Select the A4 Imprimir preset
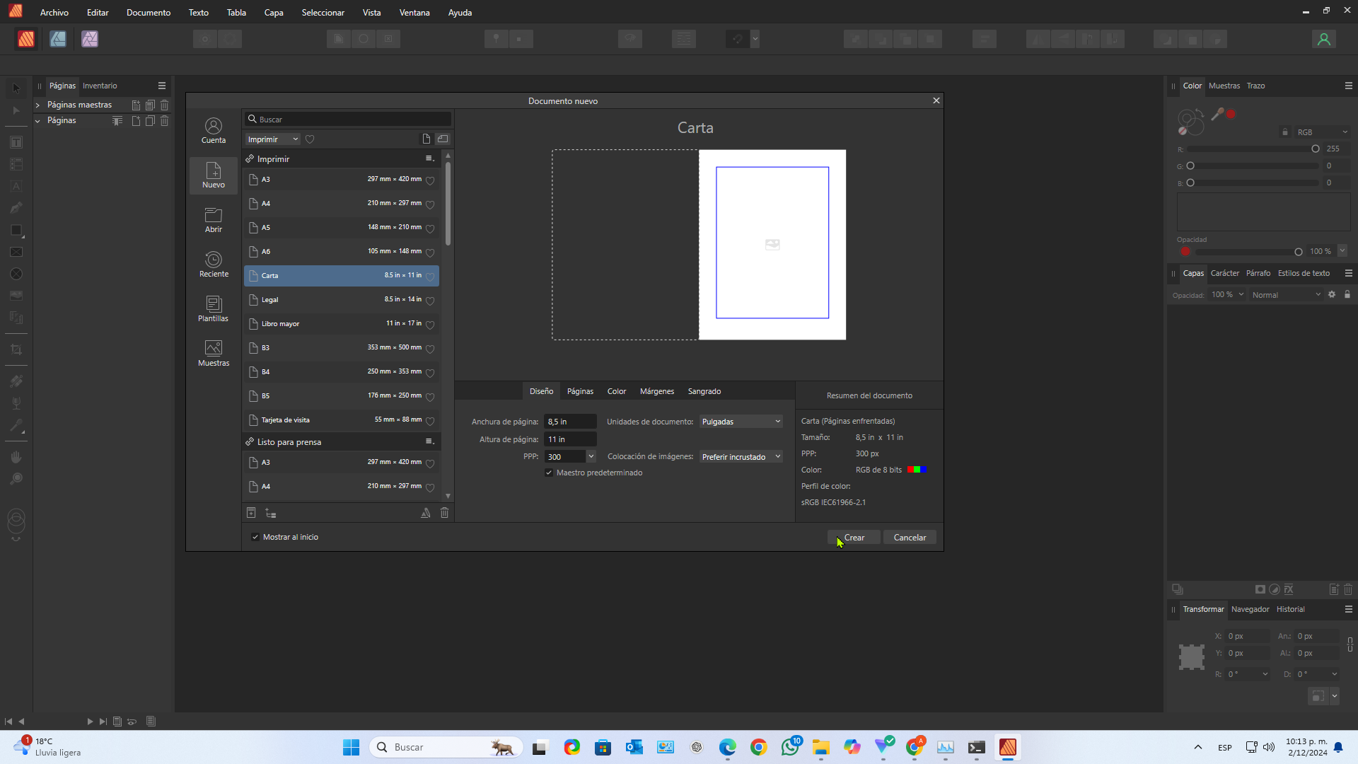This screenshot has width=1358, height=764. tap(341, 204)
